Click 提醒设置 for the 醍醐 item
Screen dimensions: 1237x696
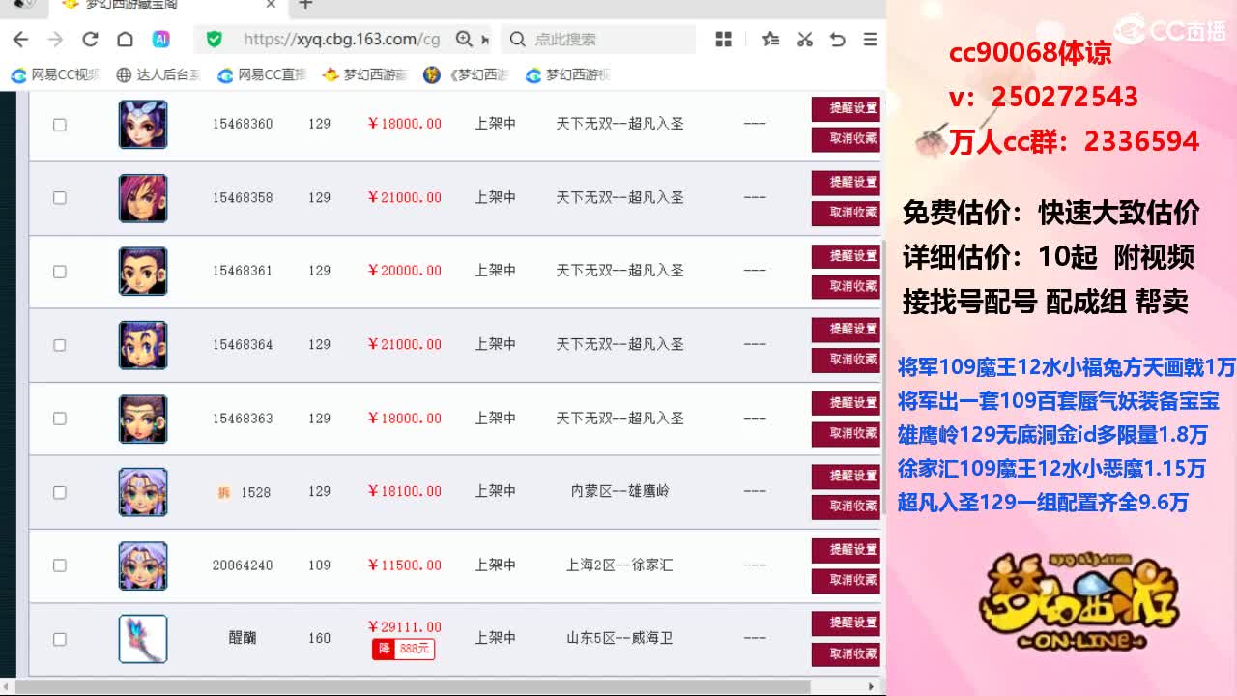tap(847, 623)
